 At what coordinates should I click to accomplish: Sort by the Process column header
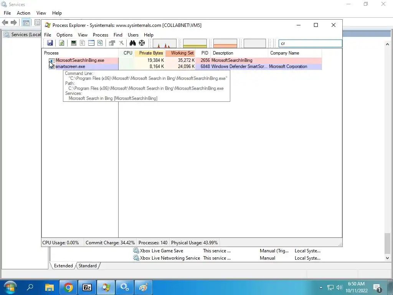click(80, 53)
